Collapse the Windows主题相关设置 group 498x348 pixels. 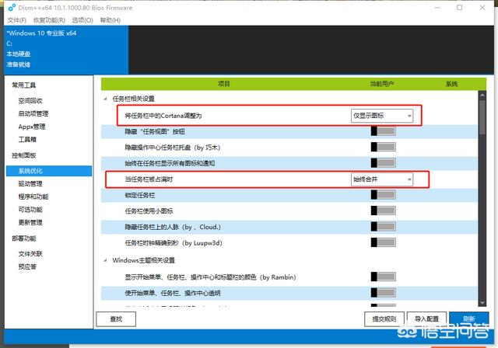(x=105, y=260)
